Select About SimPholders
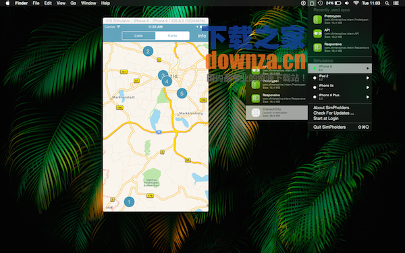This screenshot has height=253, width=405. [x=331, y=108]
